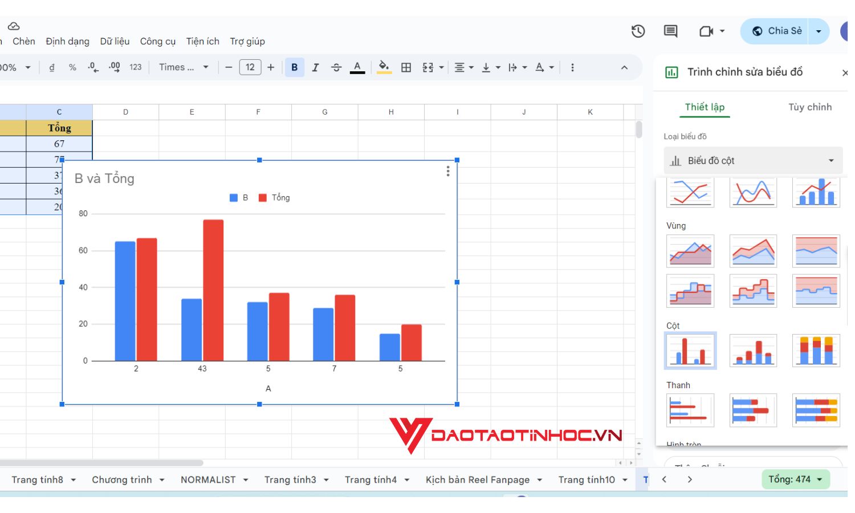Switch to the Tùy chỉnh tab
Image resolution: width=855 pixels, height=513 pixels.
pos(809,107)
